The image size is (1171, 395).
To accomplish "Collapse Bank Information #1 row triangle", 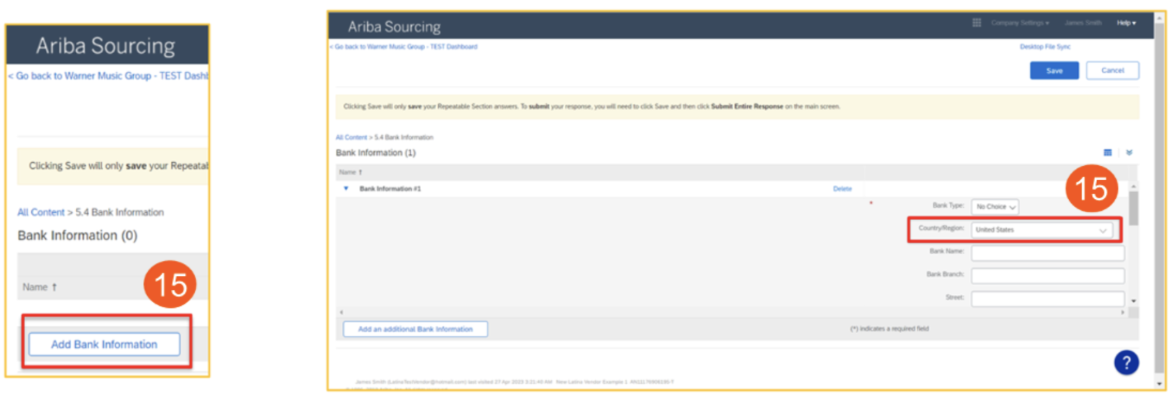I will (x=346, y=188).
